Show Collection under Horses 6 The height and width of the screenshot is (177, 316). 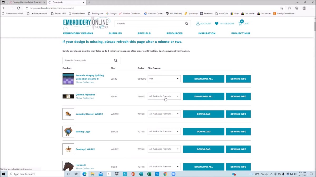pyautogui.click(x=85, y=169)
